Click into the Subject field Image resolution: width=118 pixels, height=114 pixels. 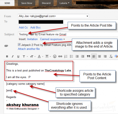coord(68,34)
